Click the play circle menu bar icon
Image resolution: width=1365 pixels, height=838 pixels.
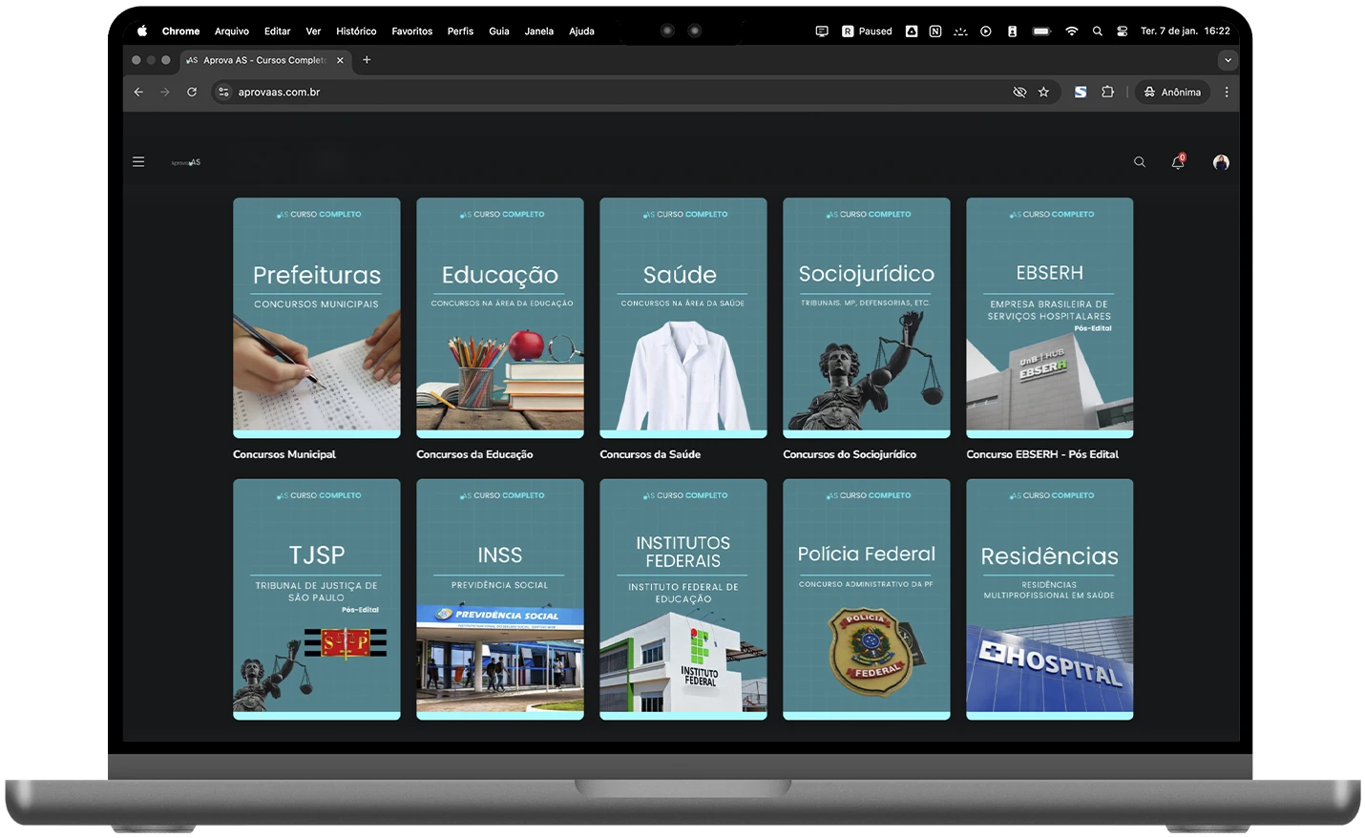pos(986,31)
